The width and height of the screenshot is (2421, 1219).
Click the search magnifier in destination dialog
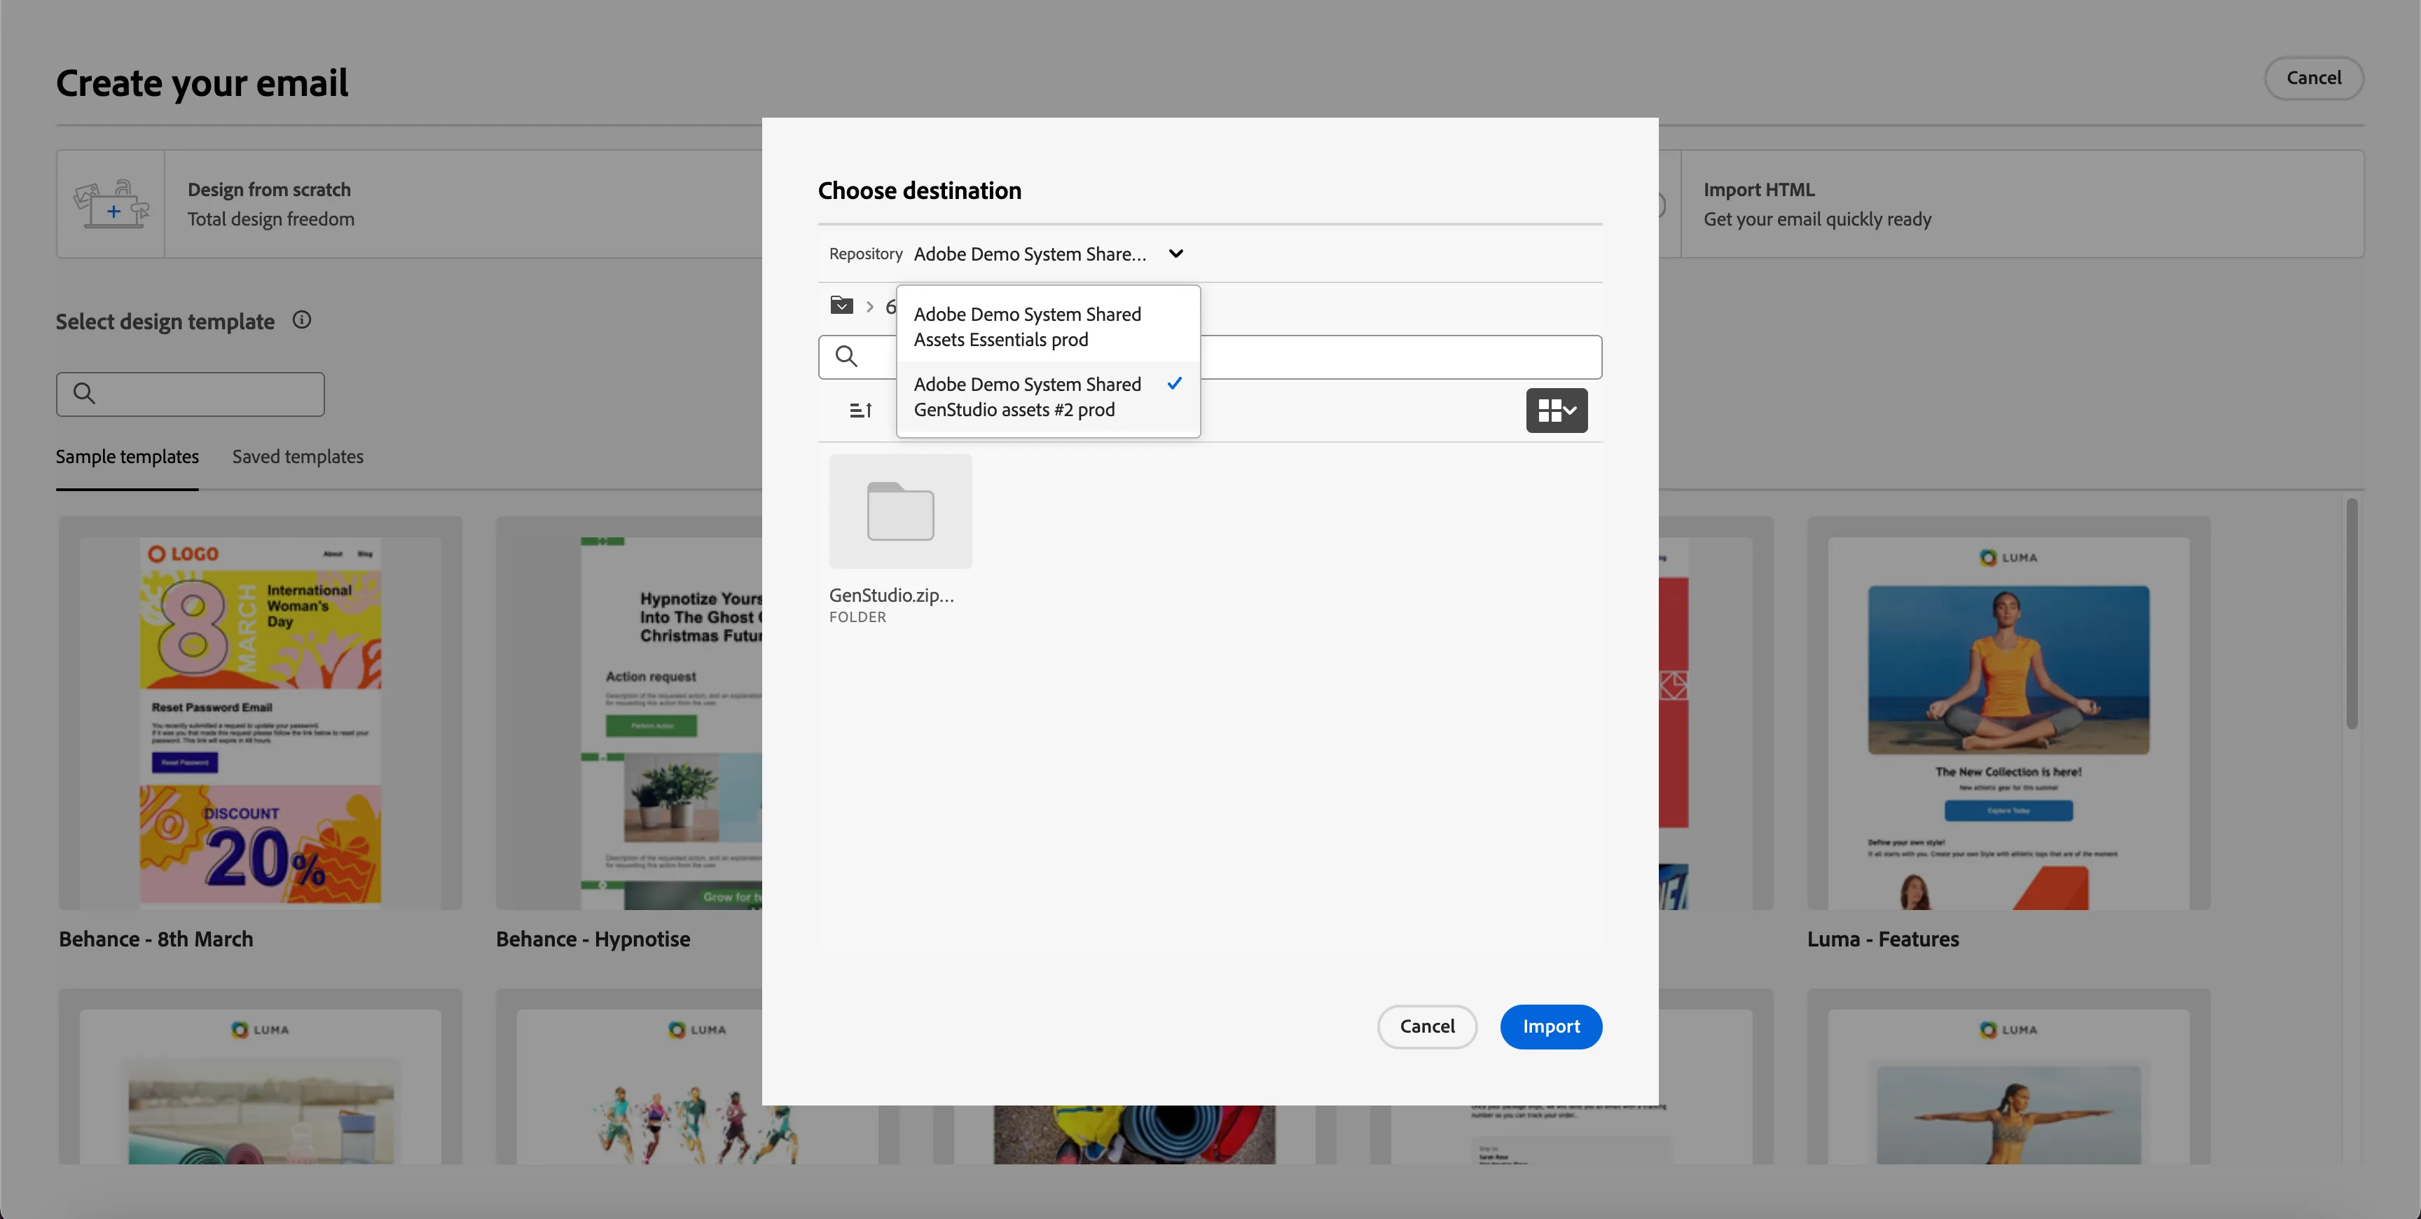tap(846, 356)
